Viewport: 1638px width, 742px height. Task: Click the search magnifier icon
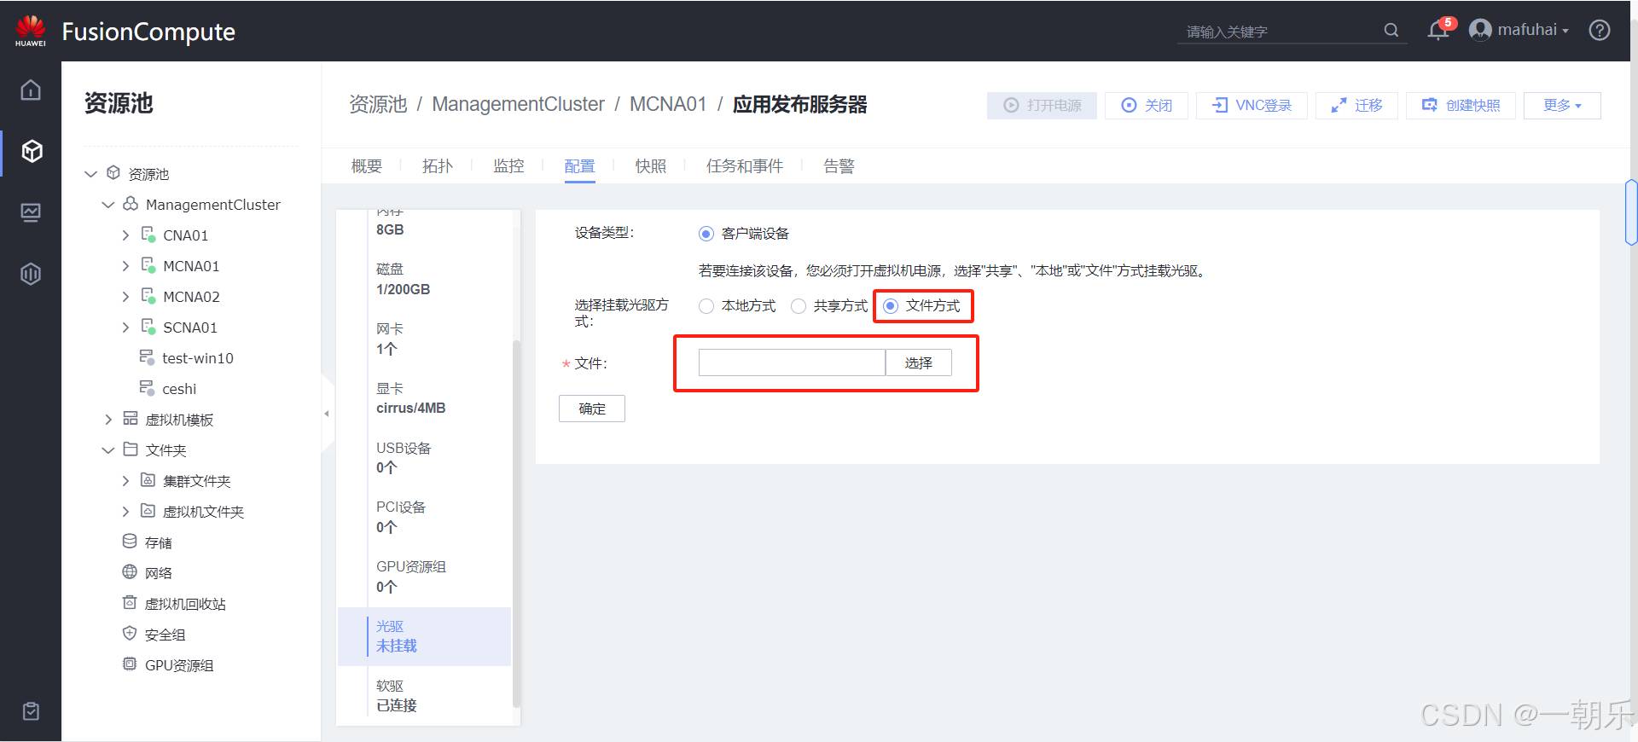pos(1391,31)
